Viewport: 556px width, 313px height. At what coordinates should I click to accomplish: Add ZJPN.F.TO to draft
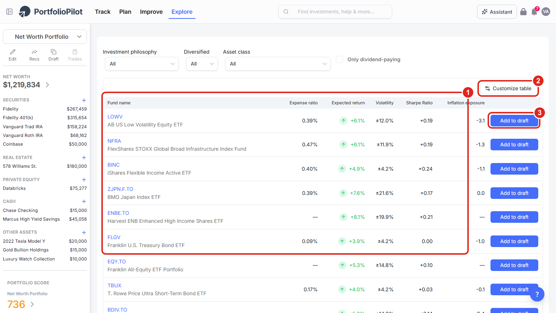pos(514,193)
